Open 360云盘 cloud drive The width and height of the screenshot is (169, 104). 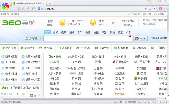[x=134, y=14]
